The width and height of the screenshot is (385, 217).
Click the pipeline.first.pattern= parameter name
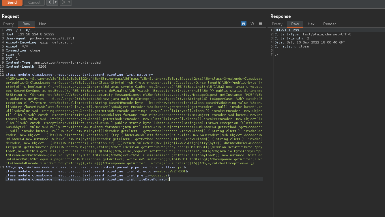[x=79, y=75]
